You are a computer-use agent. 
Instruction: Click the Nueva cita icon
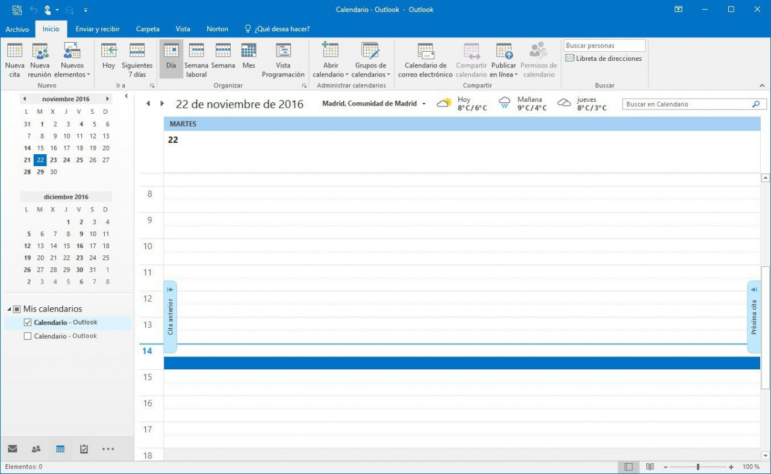point(14,52)
